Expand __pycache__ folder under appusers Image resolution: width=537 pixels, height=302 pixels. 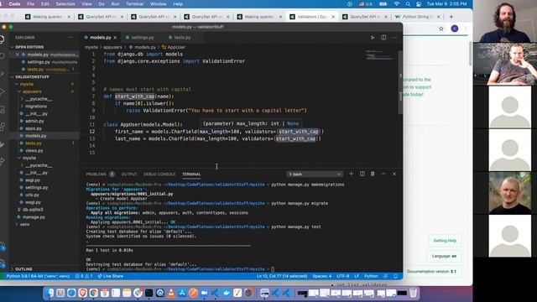pos(39,99)
